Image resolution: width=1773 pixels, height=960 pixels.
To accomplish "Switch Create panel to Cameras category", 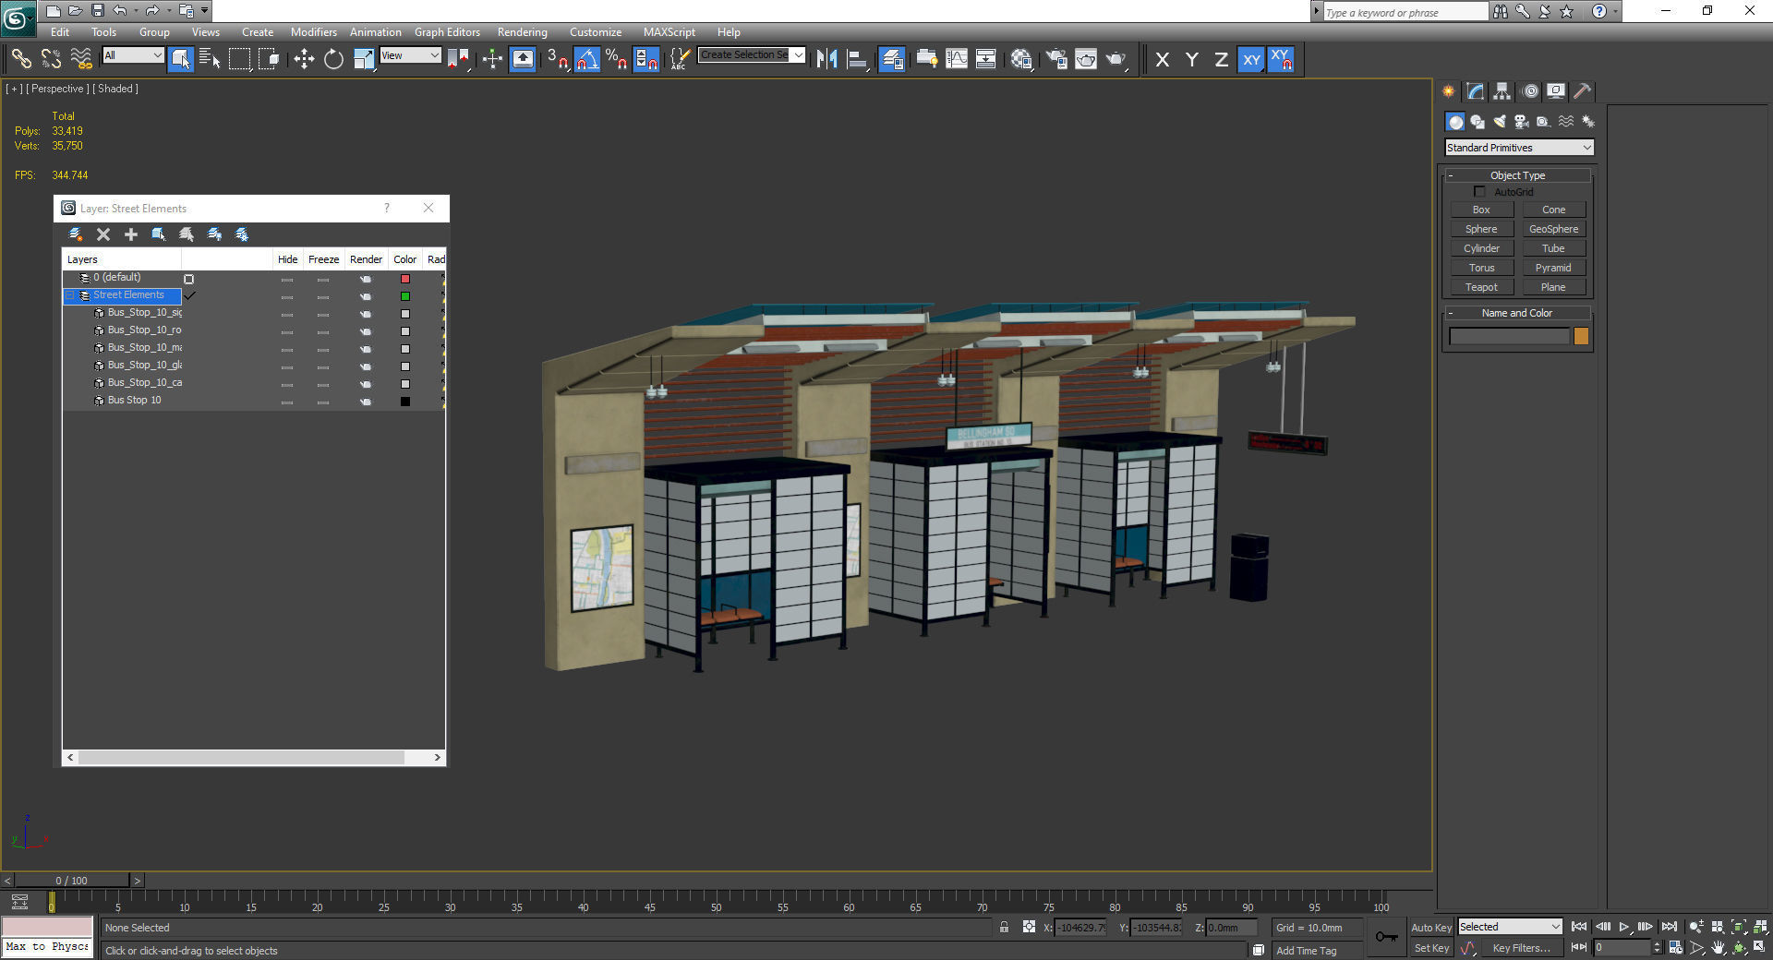I will point(1522,121).
